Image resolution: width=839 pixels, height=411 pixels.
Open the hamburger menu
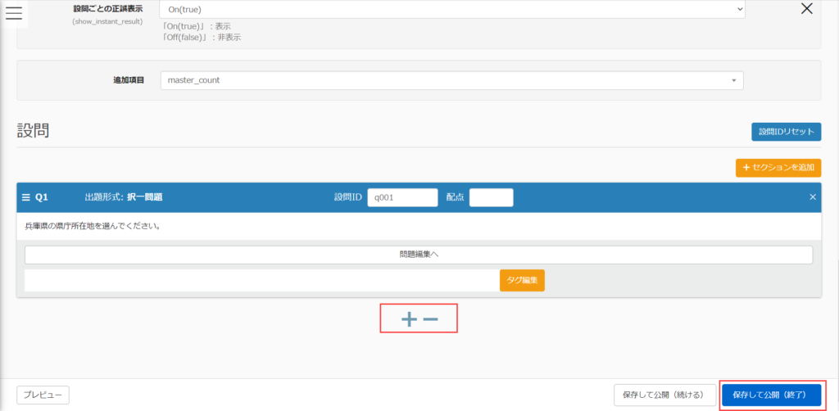pyautogui.click(x=14, y=12)
